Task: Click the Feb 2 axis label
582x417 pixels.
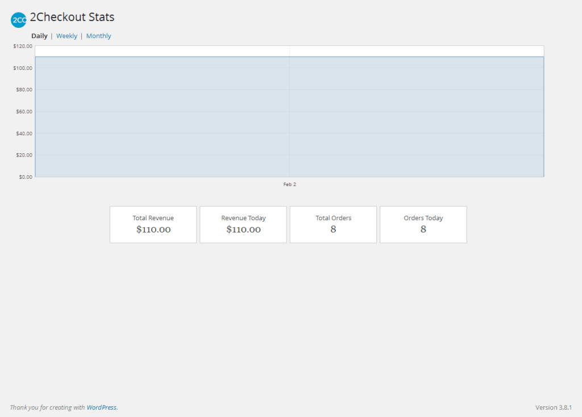Action: click(290, 184)
